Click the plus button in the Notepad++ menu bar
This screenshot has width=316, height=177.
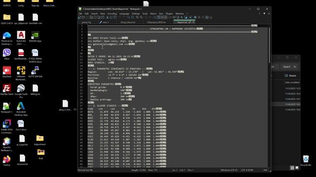point(259,14)
